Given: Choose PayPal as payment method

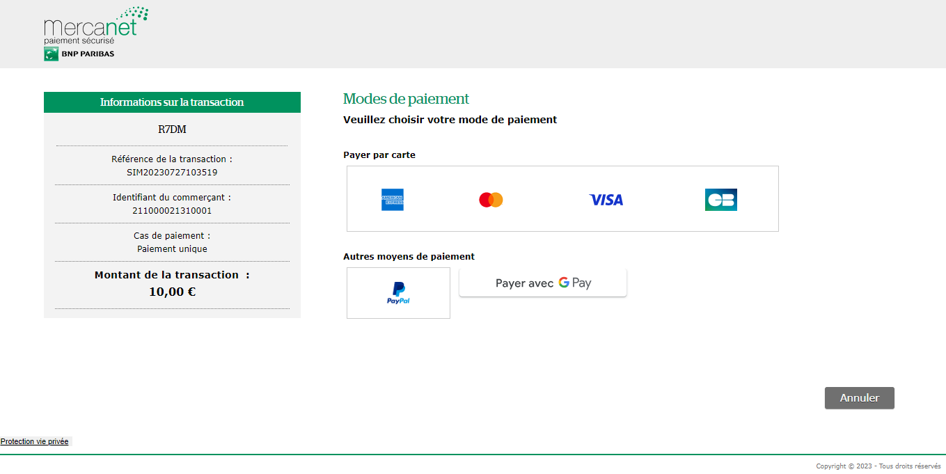Looking at the screenshot, I should click(x=398, y=293).
